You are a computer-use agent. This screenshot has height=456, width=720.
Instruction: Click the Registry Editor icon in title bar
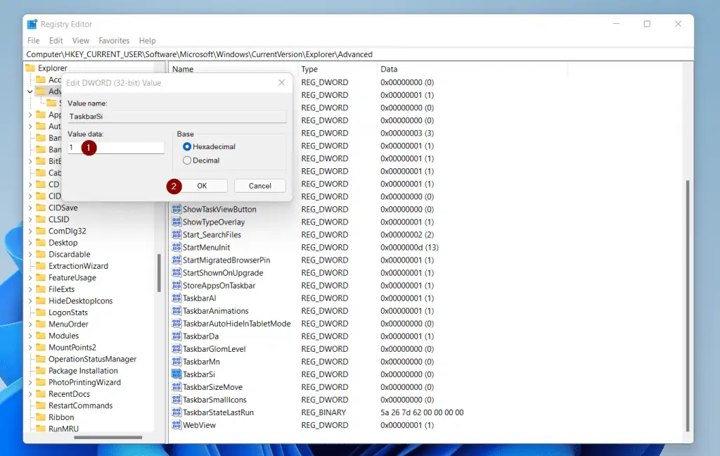(30, 23)
